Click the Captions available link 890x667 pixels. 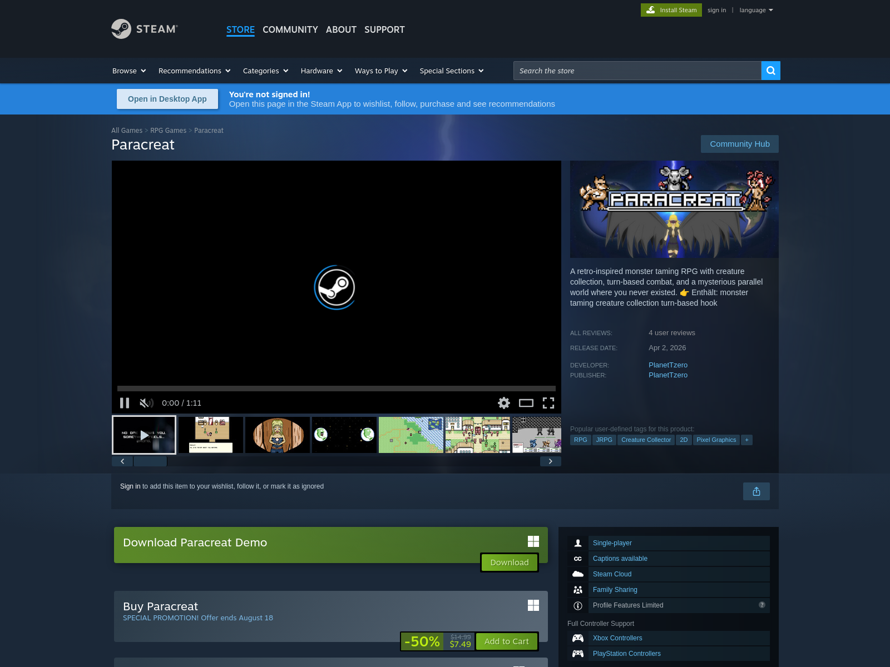620,559
